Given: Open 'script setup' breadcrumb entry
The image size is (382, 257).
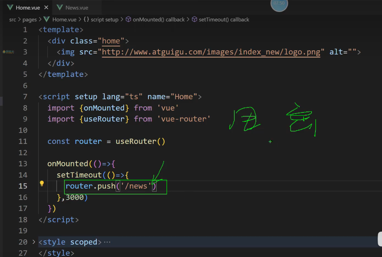Looking at the screenshot, I should point(104,20).
